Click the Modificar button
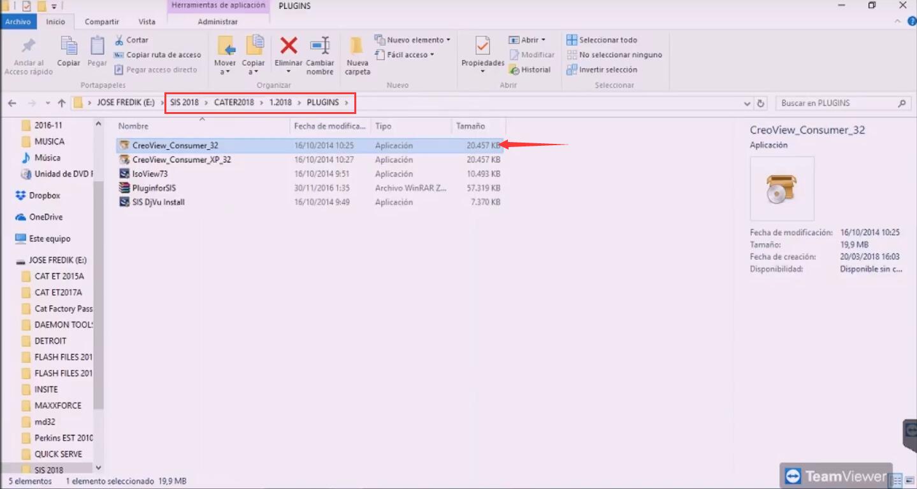Image resolution: width=917 pixels, height=489 pixels. 532,55
